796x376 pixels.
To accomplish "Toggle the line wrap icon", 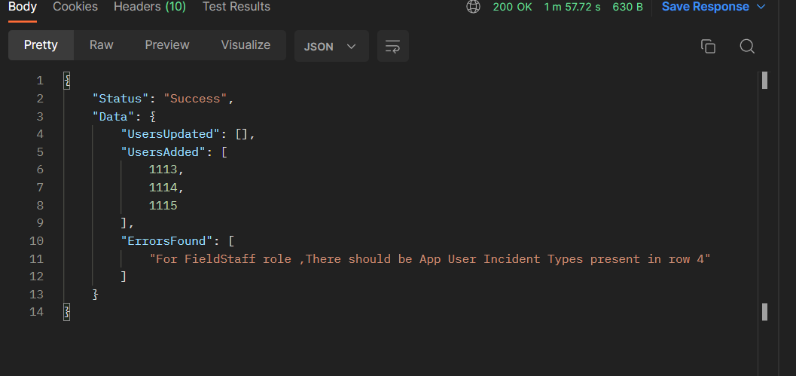I will point(392,46).
